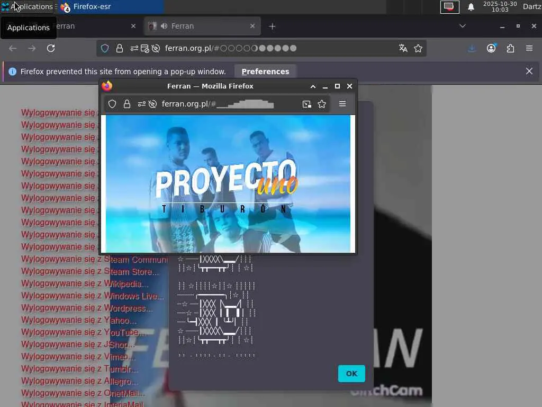Open main window hamburger application menu
The height and width of the screenshot is (407, 542).
point(529,48)
